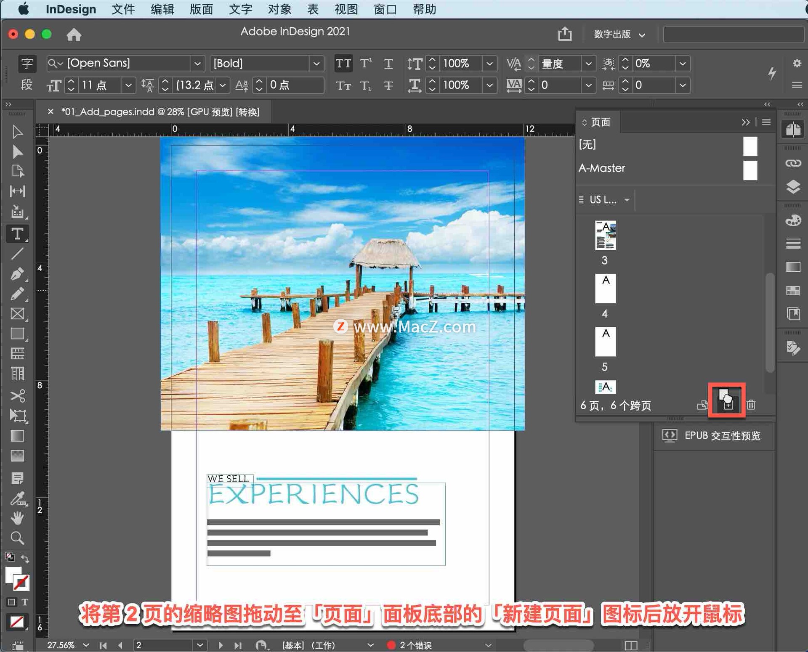Open the 窗口 menu

click(x=385, y=9)
